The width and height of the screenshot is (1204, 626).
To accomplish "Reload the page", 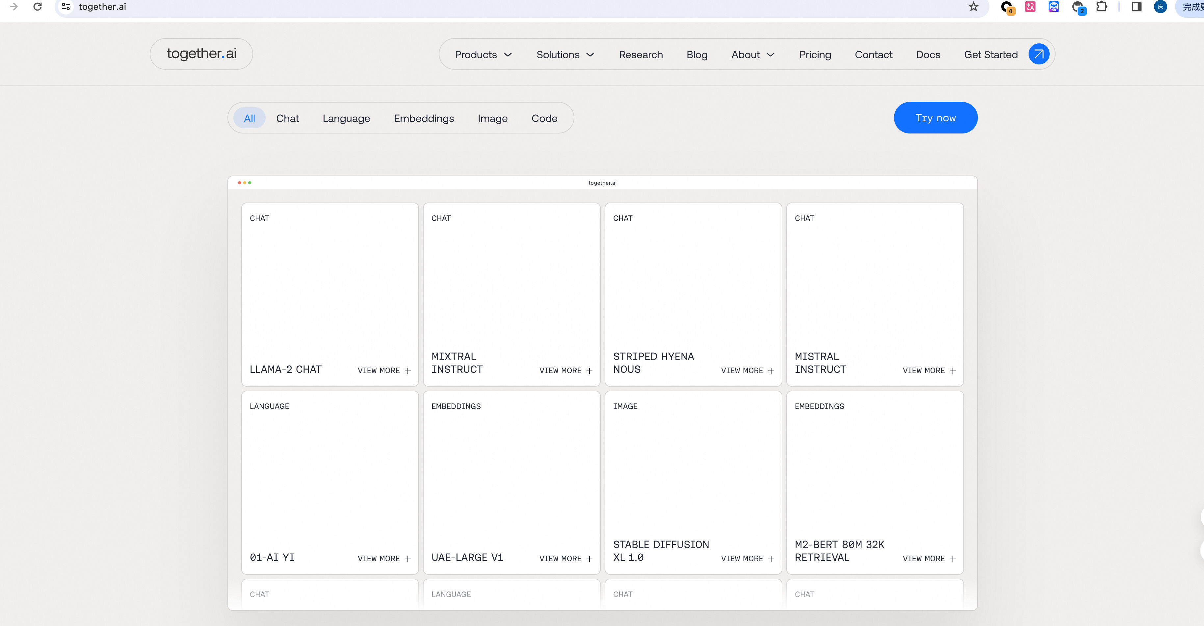I will click(x=38, y=7).
